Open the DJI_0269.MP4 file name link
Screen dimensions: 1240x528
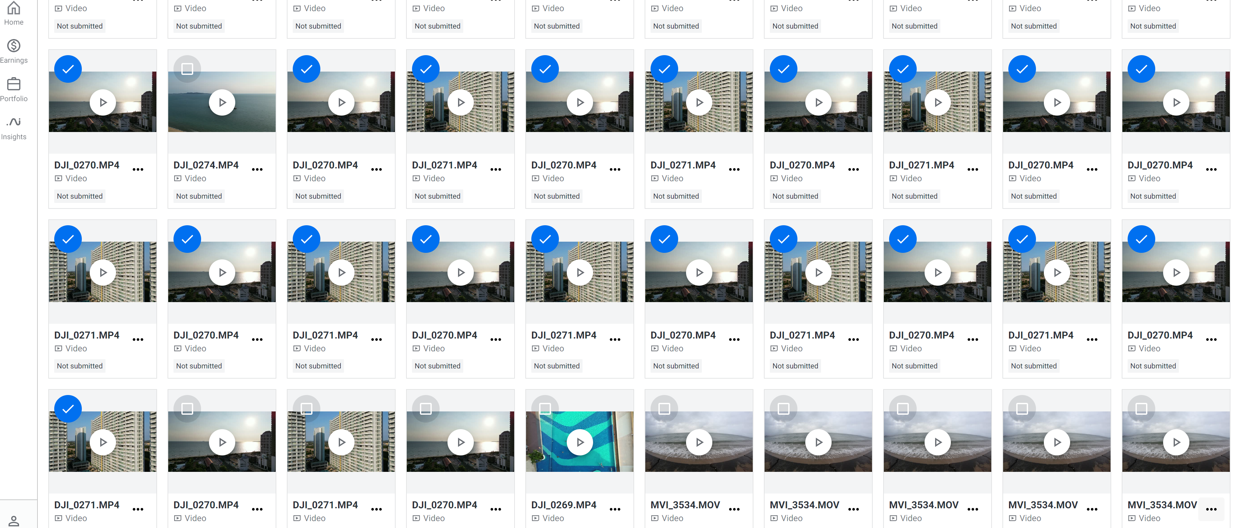[564, 505]
